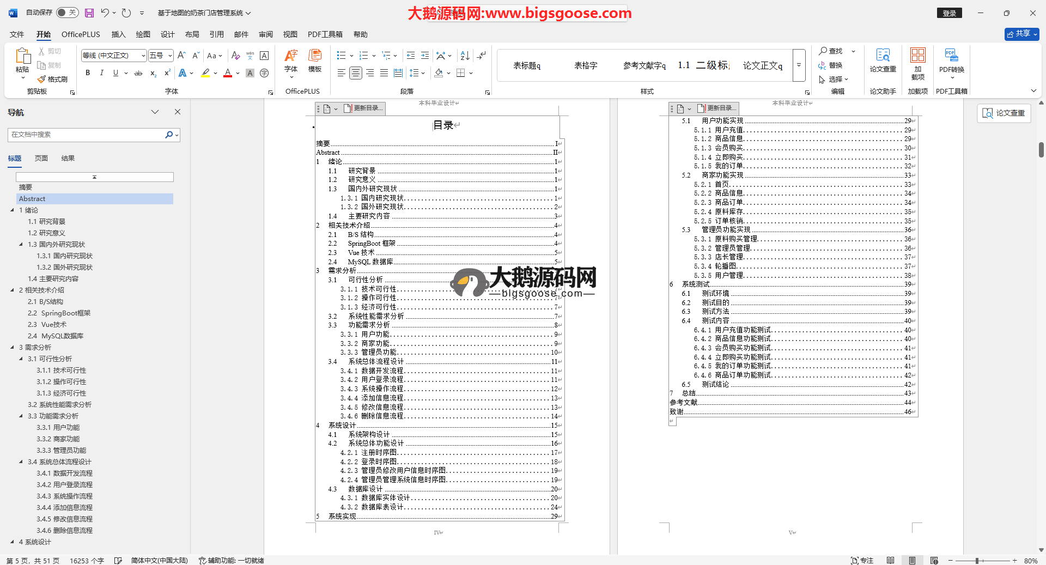The image size is (1046, 565).
Task: Click the 更新目录 button on left page
Action: 364,108
